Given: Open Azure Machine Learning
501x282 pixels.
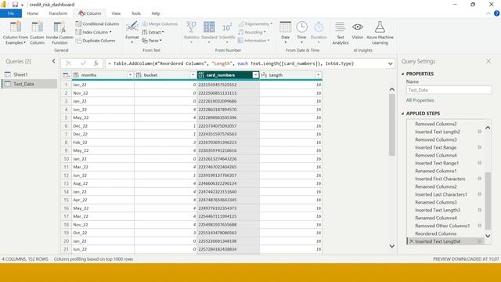Looking at the screenshot, I should point(380,33).
